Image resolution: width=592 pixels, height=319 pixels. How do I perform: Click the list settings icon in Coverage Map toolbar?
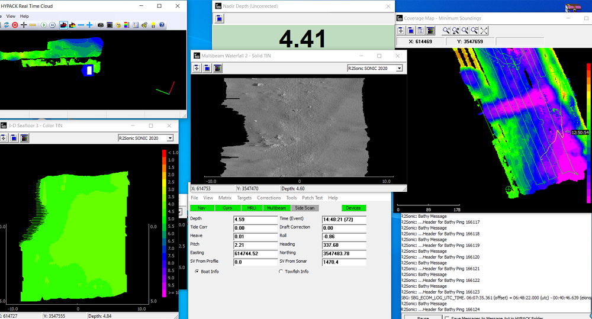420,31
